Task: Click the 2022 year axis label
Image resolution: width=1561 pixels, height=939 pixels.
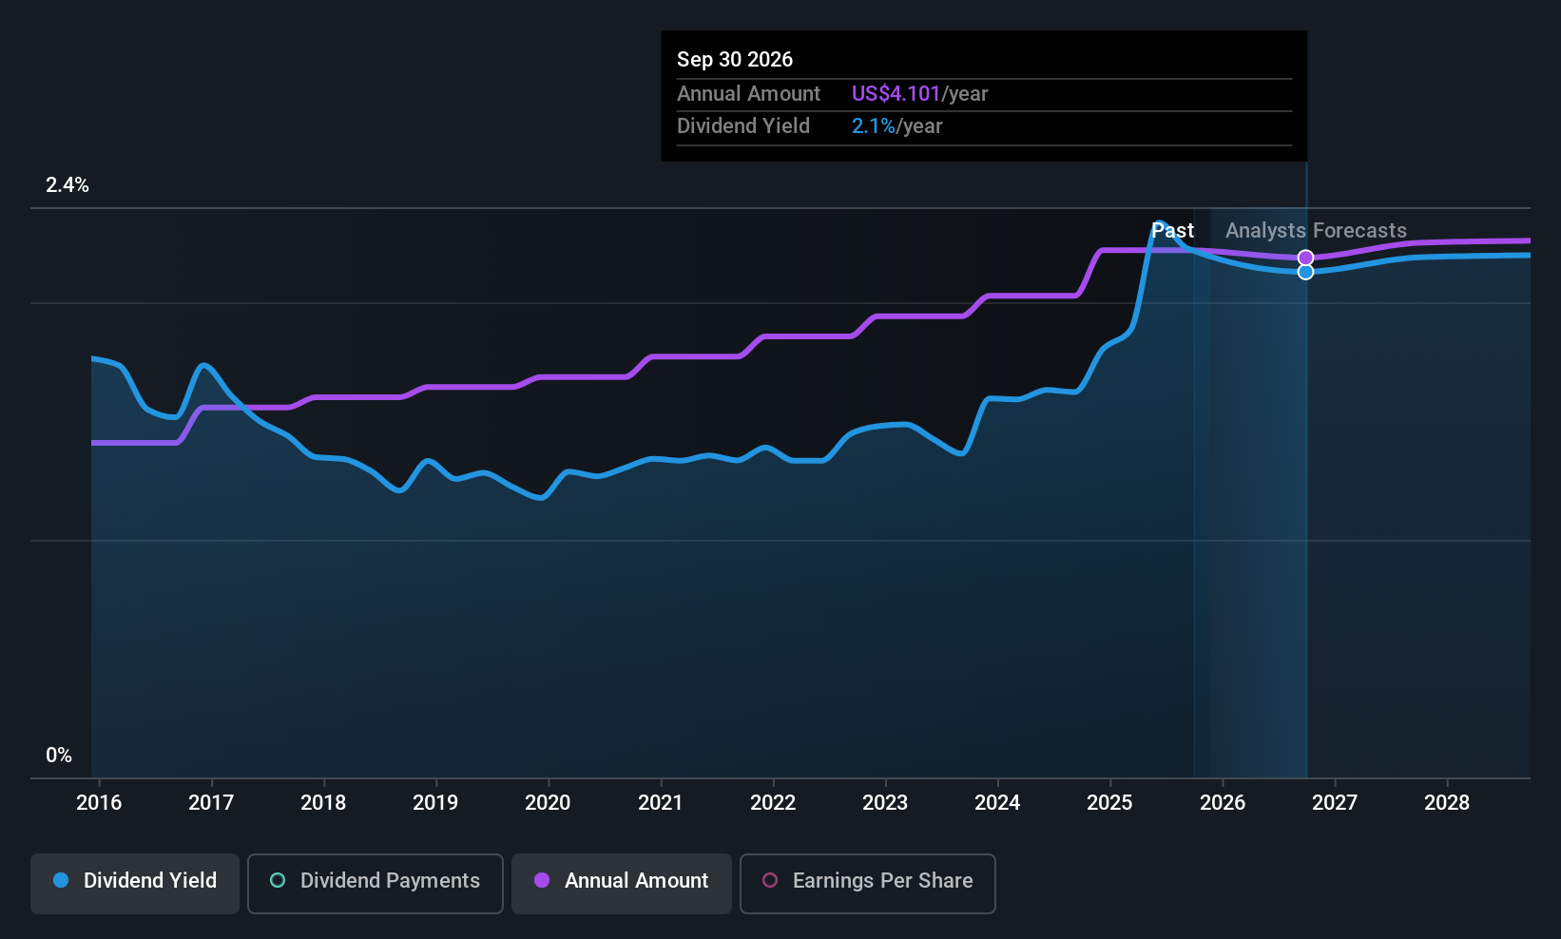Action: (x=773, y=802)
